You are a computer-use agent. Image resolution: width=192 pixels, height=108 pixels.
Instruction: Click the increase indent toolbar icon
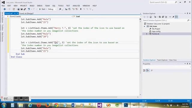[69, 9]
